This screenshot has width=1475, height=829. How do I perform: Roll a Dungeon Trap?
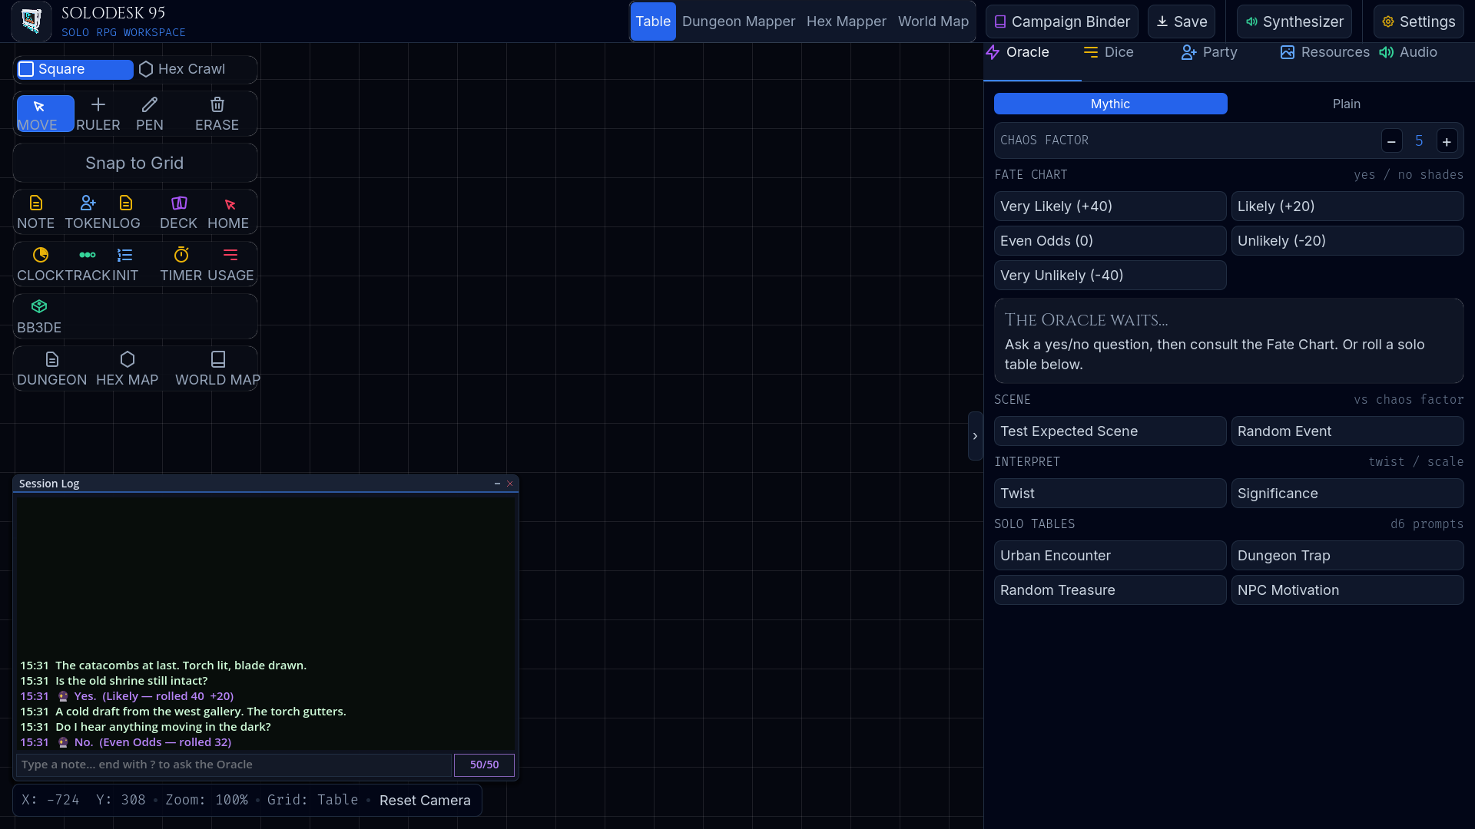(x=1347, y=556)
